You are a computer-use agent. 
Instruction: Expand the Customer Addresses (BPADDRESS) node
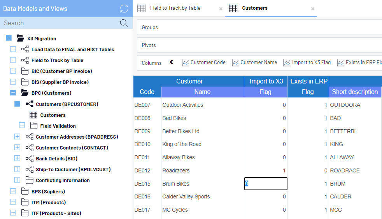(17, 137)
